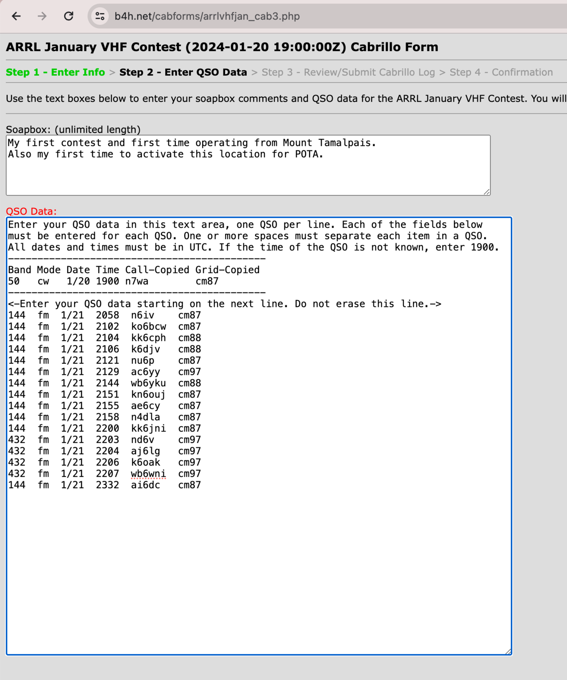Screen dimensions: 567x680
Task: Click the callsign n6iv in QSO list
Action: click(143, 315)
